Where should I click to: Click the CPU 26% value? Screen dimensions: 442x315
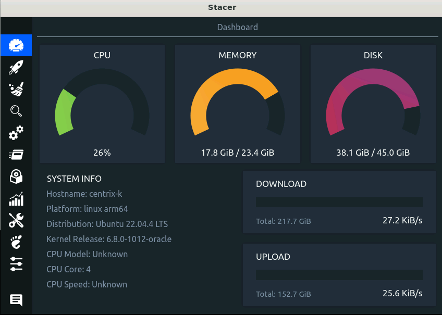click(x=102, y=153)
